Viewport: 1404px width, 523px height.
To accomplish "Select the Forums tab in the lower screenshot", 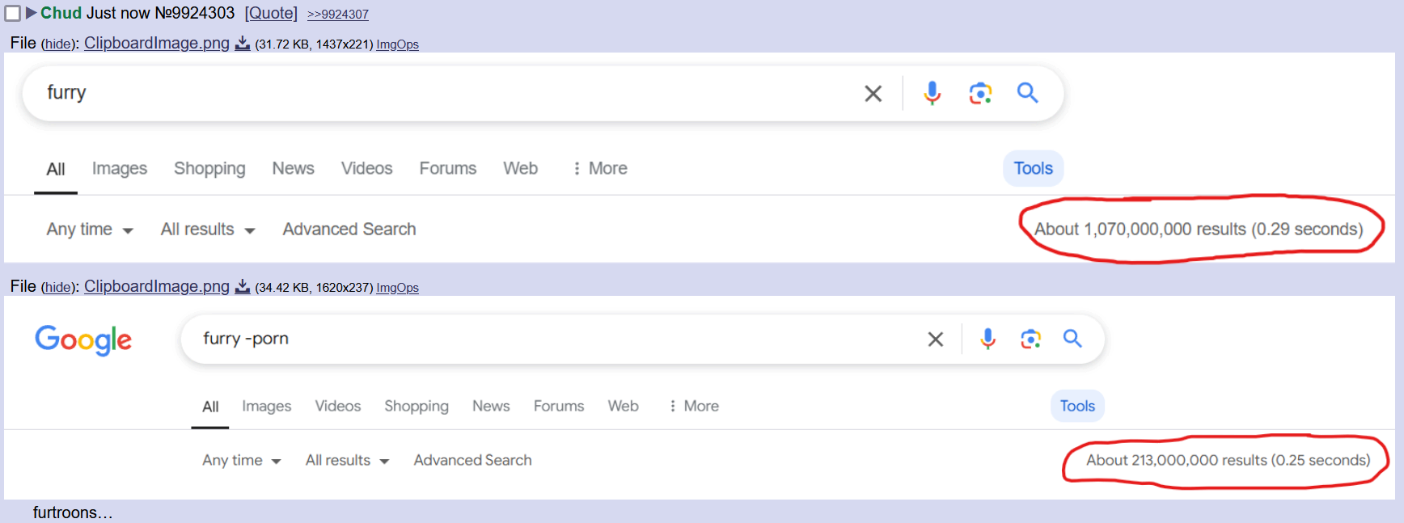I will click(x=559, y=406).
